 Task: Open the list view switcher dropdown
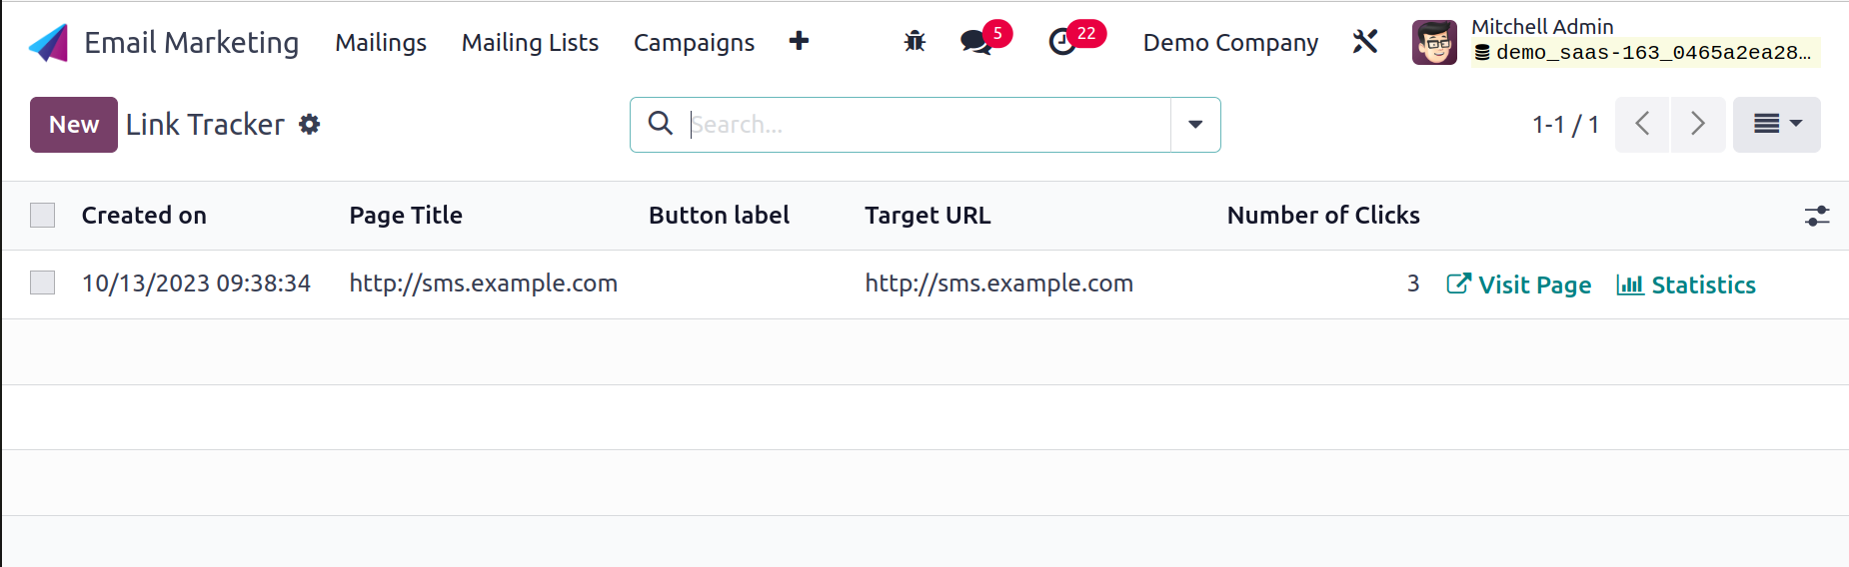pos(1776,125)
